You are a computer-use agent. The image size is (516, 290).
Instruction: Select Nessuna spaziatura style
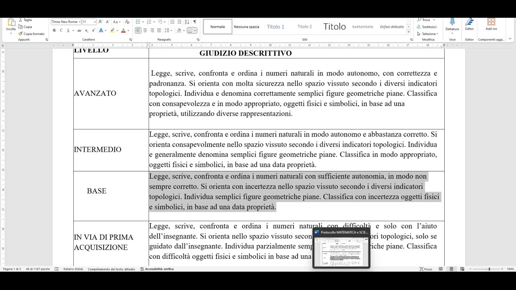[246, 27]
